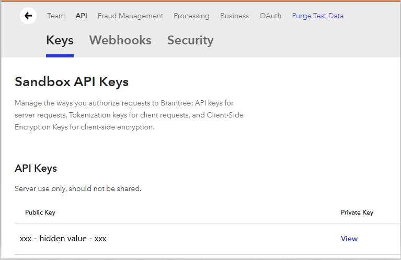Viewport: 401px width, 260px height.
Task: Open the OAuth settings page
Action: pos(270,16)
